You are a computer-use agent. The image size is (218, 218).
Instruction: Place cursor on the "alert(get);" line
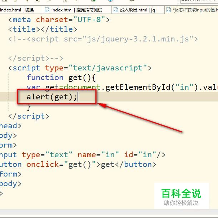tap(52, 97)
